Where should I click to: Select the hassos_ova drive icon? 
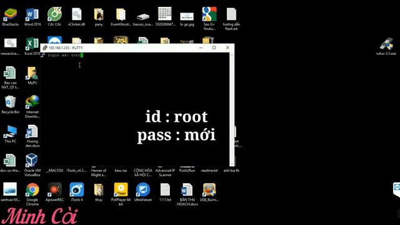coord(143,19)
